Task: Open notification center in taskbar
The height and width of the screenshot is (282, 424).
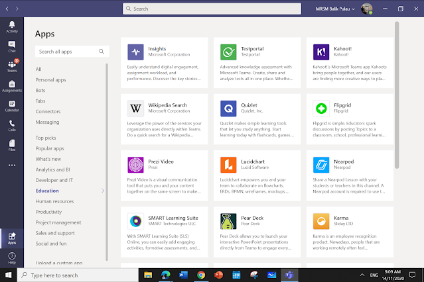Action: [412, 275]
